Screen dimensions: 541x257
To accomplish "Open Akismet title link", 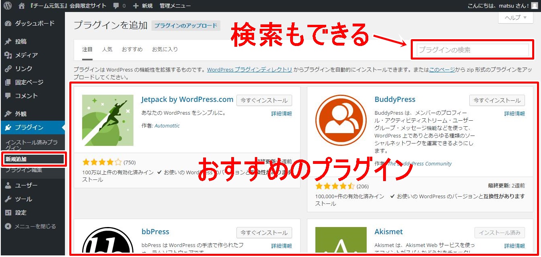I will tap(389, 232).
